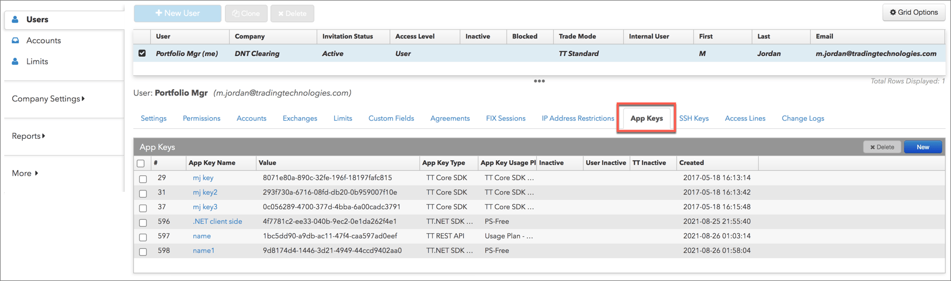This screenshot has height=281, width=951.
Task: Sort by the TT Inactive column header
Action: tap(653, 163)
